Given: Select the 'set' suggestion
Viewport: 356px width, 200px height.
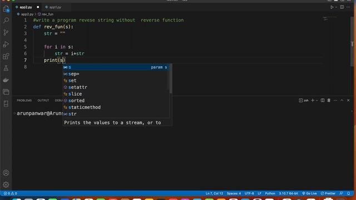Looking at the screenshot, I should point(116,81).
